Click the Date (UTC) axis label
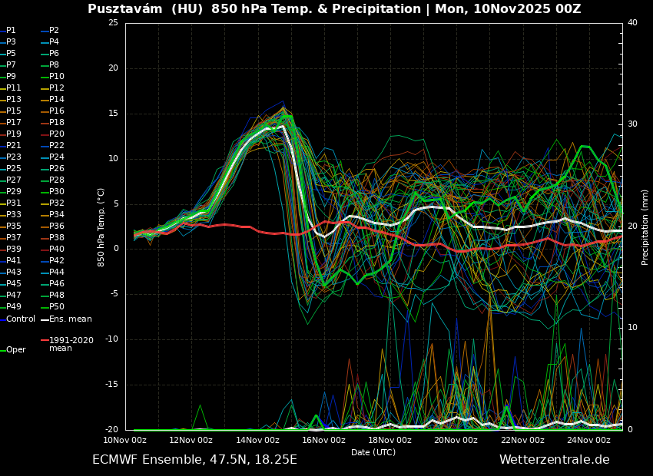Viewport: 653px width, 476px height. coord(373,453)
